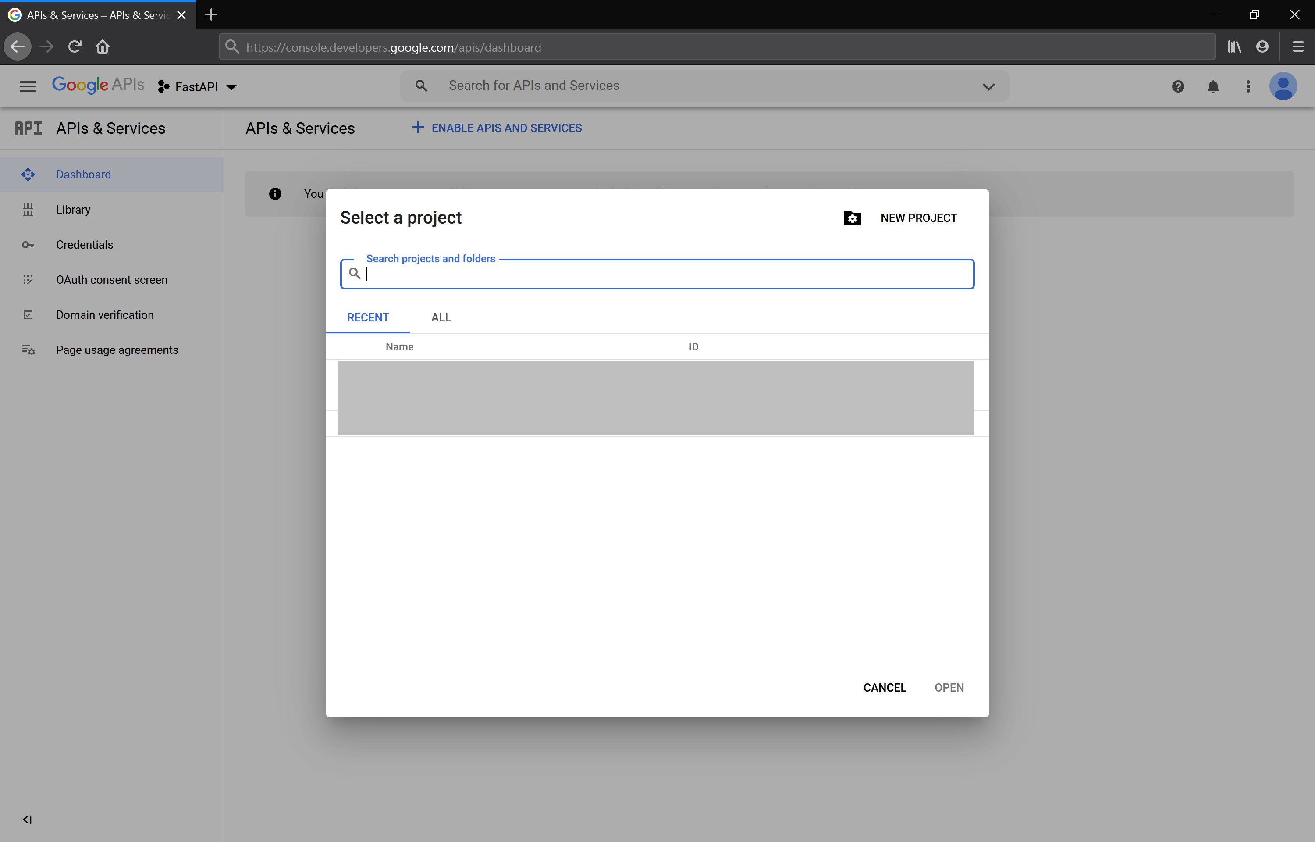
Task: Click OPEN in the project dialog
Action: (x=949, y=688)
